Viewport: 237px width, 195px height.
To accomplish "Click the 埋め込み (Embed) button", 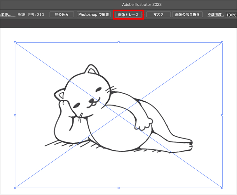I will pyautogui.click(x=62, y=15).
